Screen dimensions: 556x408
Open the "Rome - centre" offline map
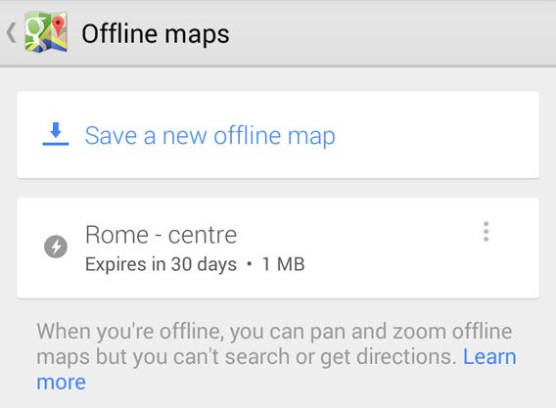(x=278, y=249)
